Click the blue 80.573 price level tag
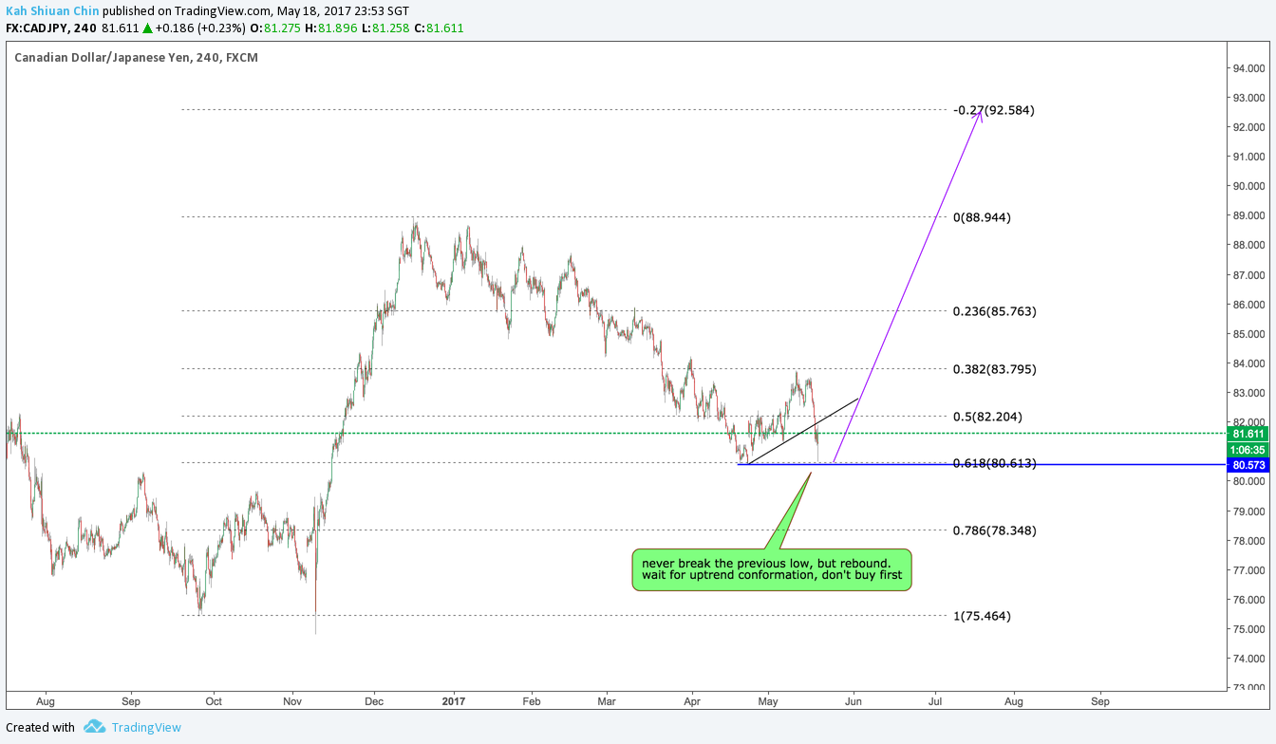 (1248, 465)
